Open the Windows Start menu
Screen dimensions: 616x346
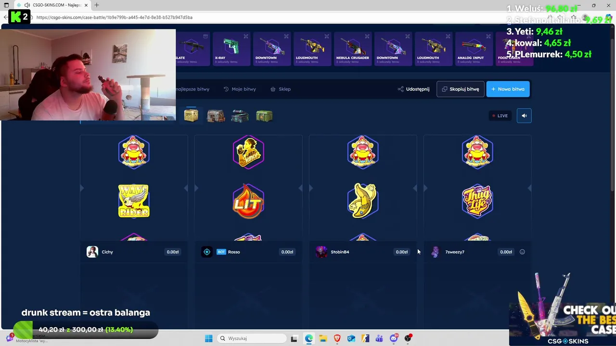pos(208,338)
